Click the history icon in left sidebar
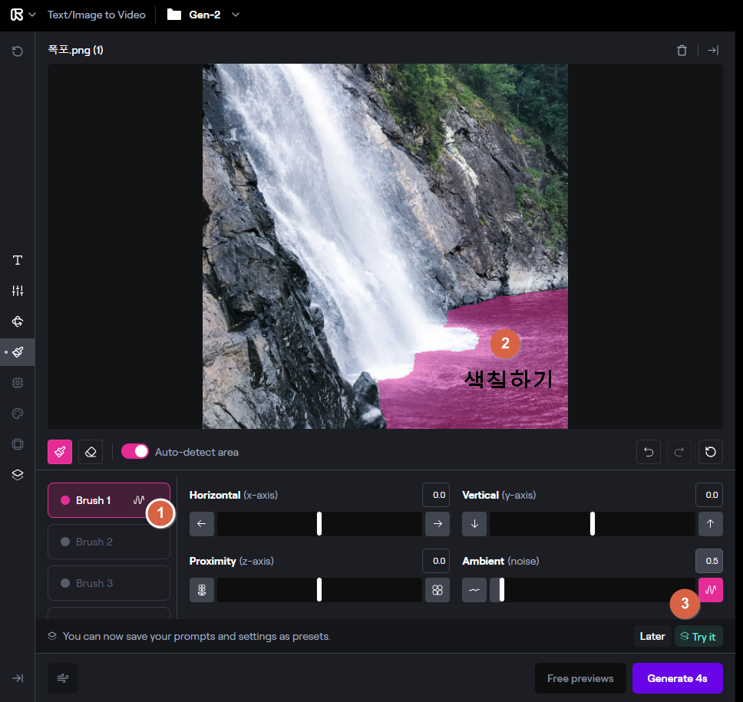This screenshot has width=743, height=702. 18,51
